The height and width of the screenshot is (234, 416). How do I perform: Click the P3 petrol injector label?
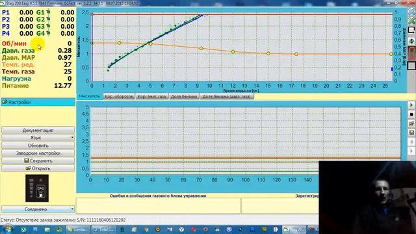click(6, 26)
